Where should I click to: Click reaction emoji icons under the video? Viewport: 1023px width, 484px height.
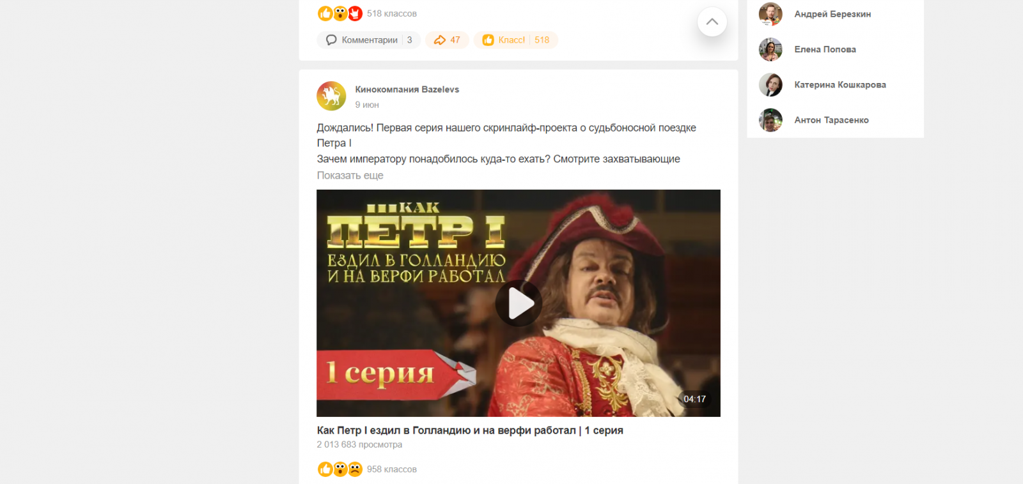pyautogui.click(x=340, y=469)
